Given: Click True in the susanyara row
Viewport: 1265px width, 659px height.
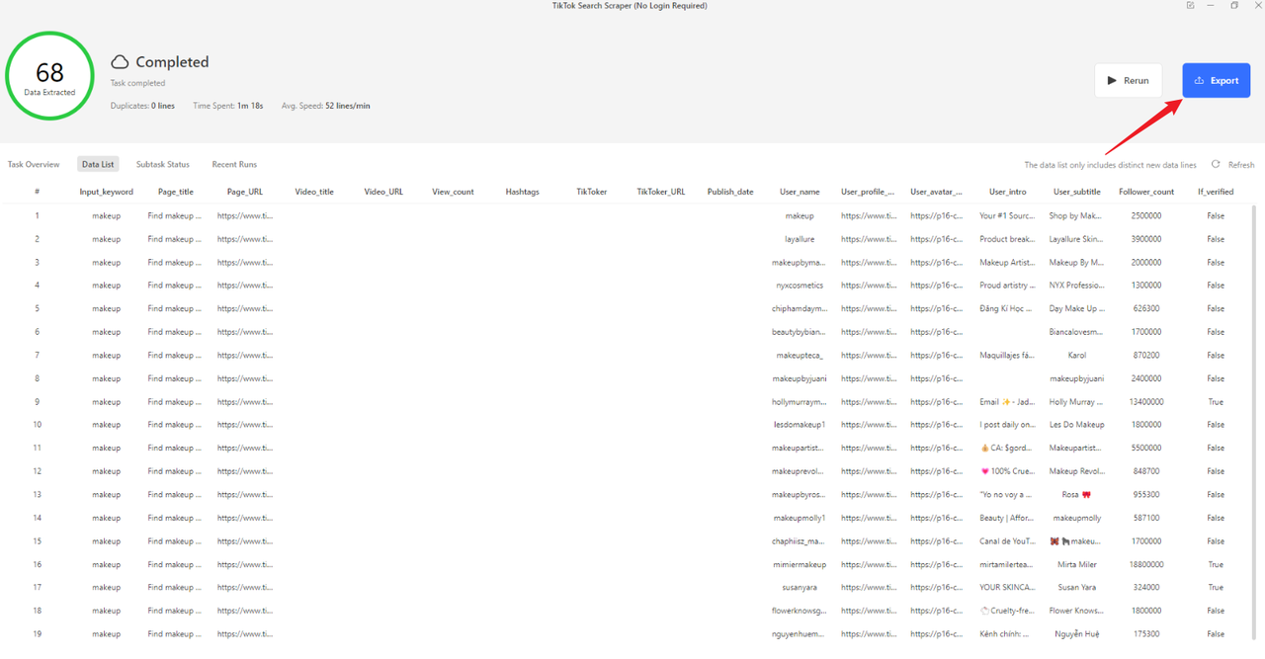Looking at the screenshot, I should [1216, 587].
